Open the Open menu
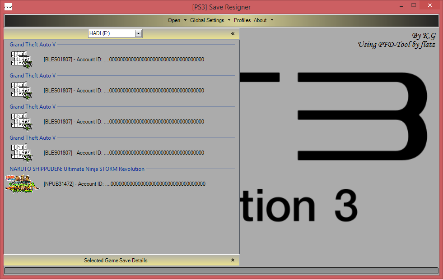443x279 pixels. pos(174,20)
